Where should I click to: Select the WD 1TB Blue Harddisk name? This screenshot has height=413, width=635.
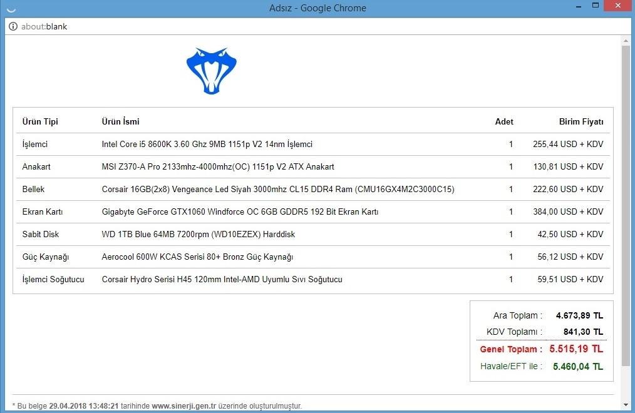click(x=198, y=234)
